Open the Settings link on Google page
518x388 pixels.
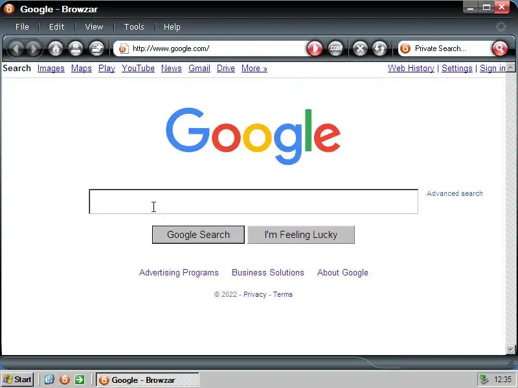[x=457, y=69]
